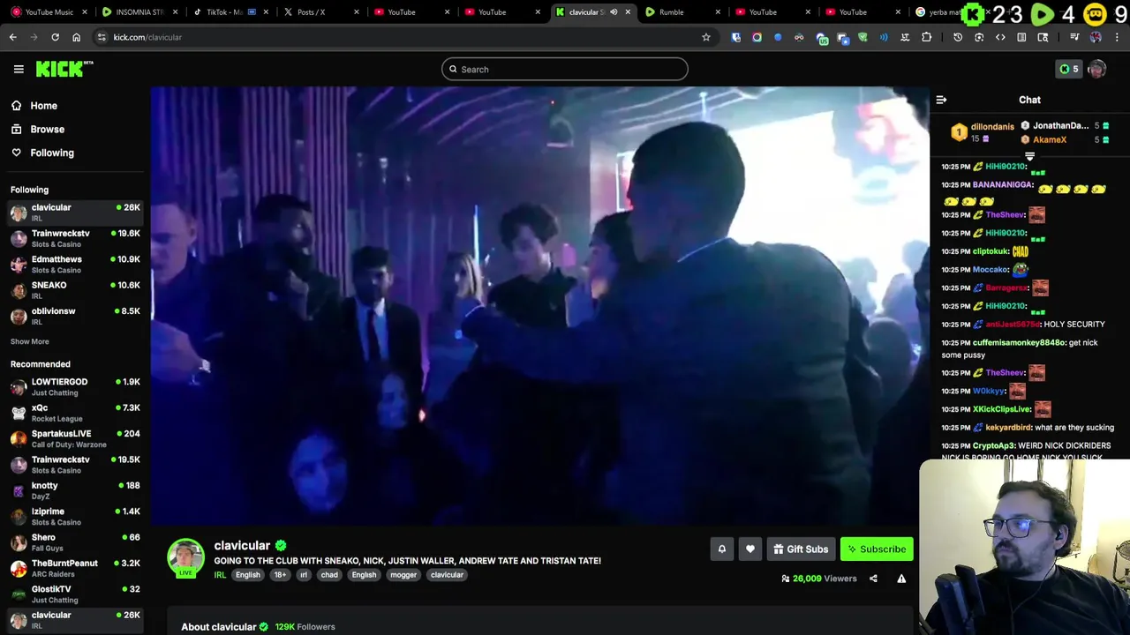
Task: Click the clavicular live avatar below video
Action: point(186,557)
